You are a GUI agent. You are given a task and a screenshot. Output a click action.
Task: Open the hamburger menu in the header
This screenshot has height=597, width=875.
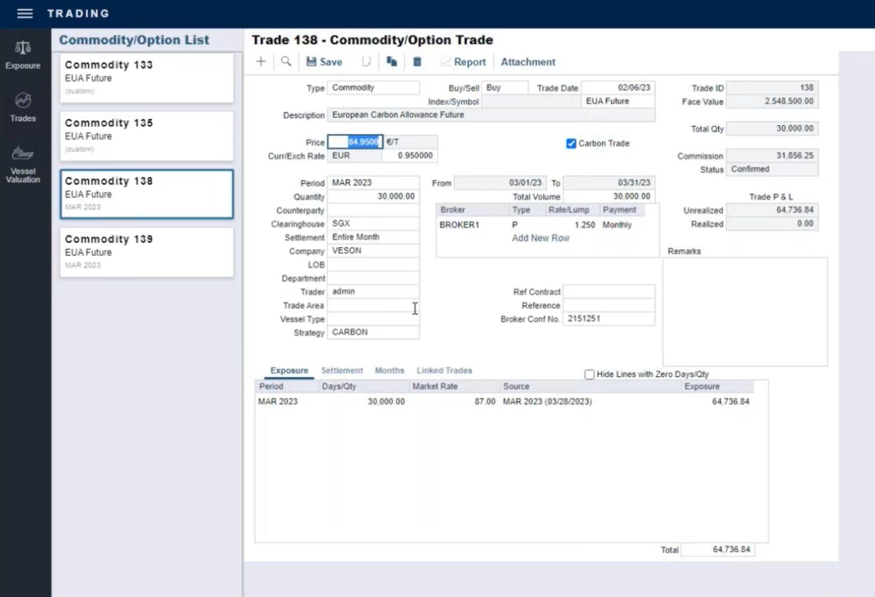[25, 14]
